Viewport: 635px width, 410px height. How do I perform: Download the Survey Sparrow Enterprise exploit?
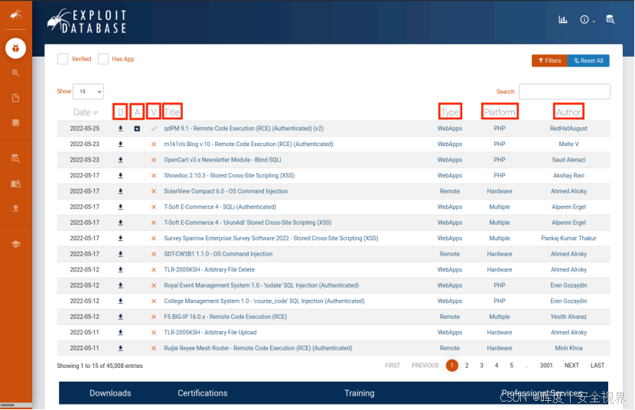click(x=120, y=239)
